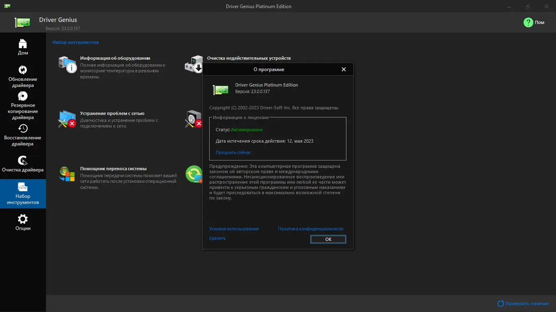Click the Driver Genius icon in the About dialog

pos(220,90)
